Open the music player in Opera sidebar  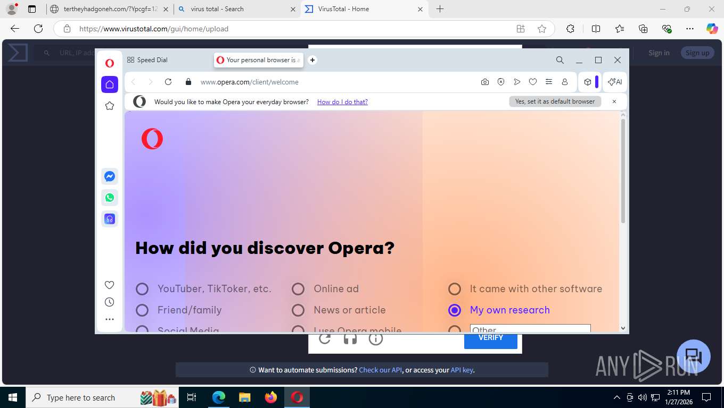click(x=110, y=219)
